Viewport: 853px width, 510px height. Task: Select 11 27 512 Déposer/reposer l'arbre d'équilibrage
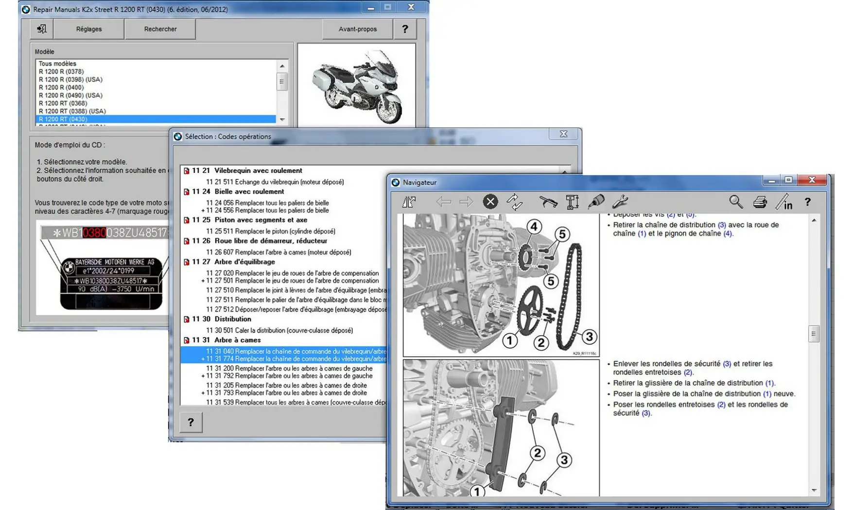[296, 309]
